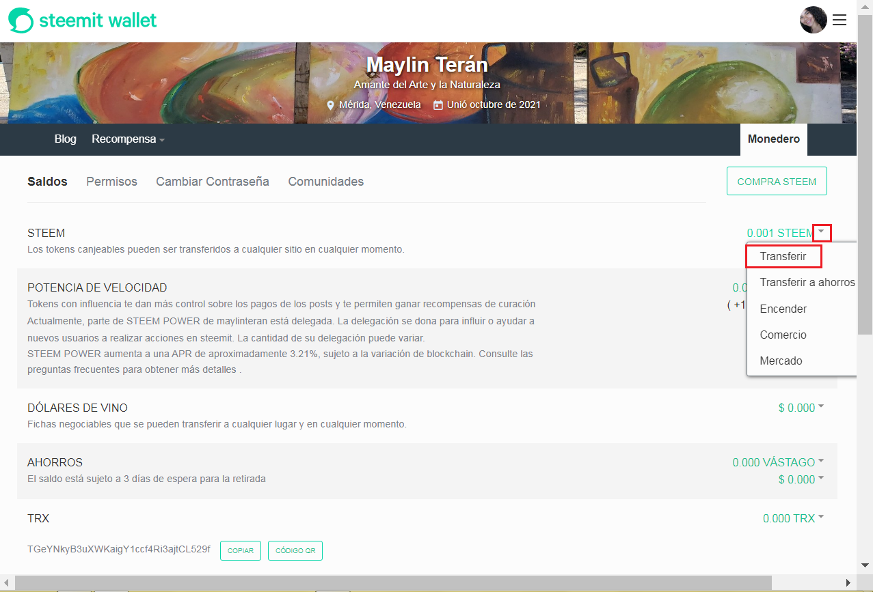873x592 pixels.
Task: Open the Permisos tab
Action: [111, 182]
